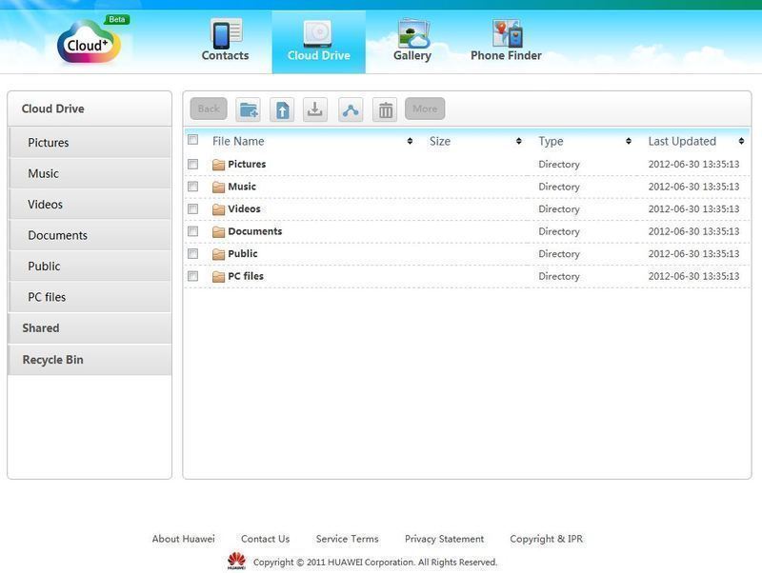Viewport: 762px width, 573px height.
Task: Click the date in PC files row
Action: pos(693,276)
